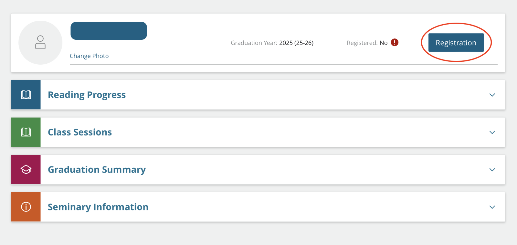Expand Seminary Information with its chevron
Screen dimensions: 517x245
click(x=492, y=207)
